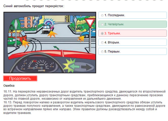Click the rule paragraph starting '16.11.'
Screen dimensions: 168x121
click(x=85, y=95)
